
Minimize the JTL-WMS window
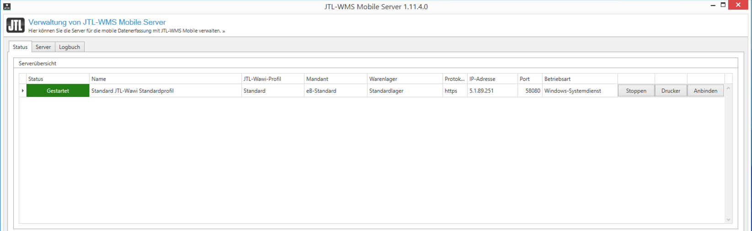pos(713,5)
